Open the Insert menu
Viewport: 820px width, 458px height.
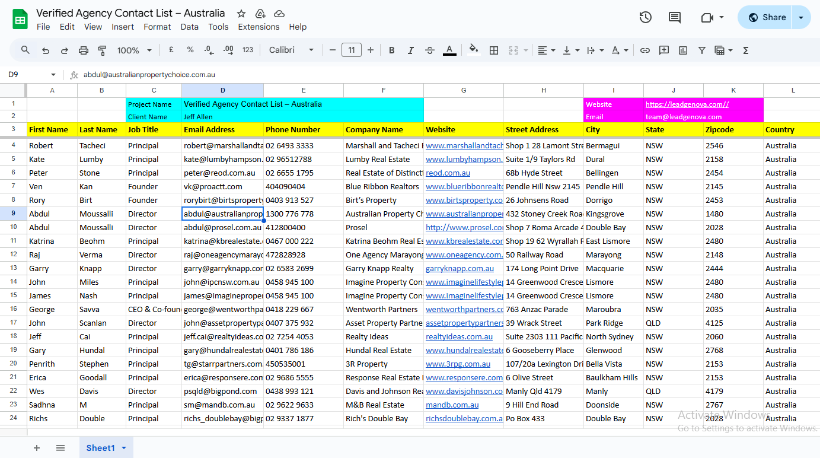coord(123,27)
